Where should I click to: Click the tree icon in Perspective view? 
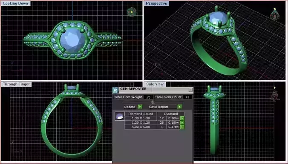pos(275,13)
